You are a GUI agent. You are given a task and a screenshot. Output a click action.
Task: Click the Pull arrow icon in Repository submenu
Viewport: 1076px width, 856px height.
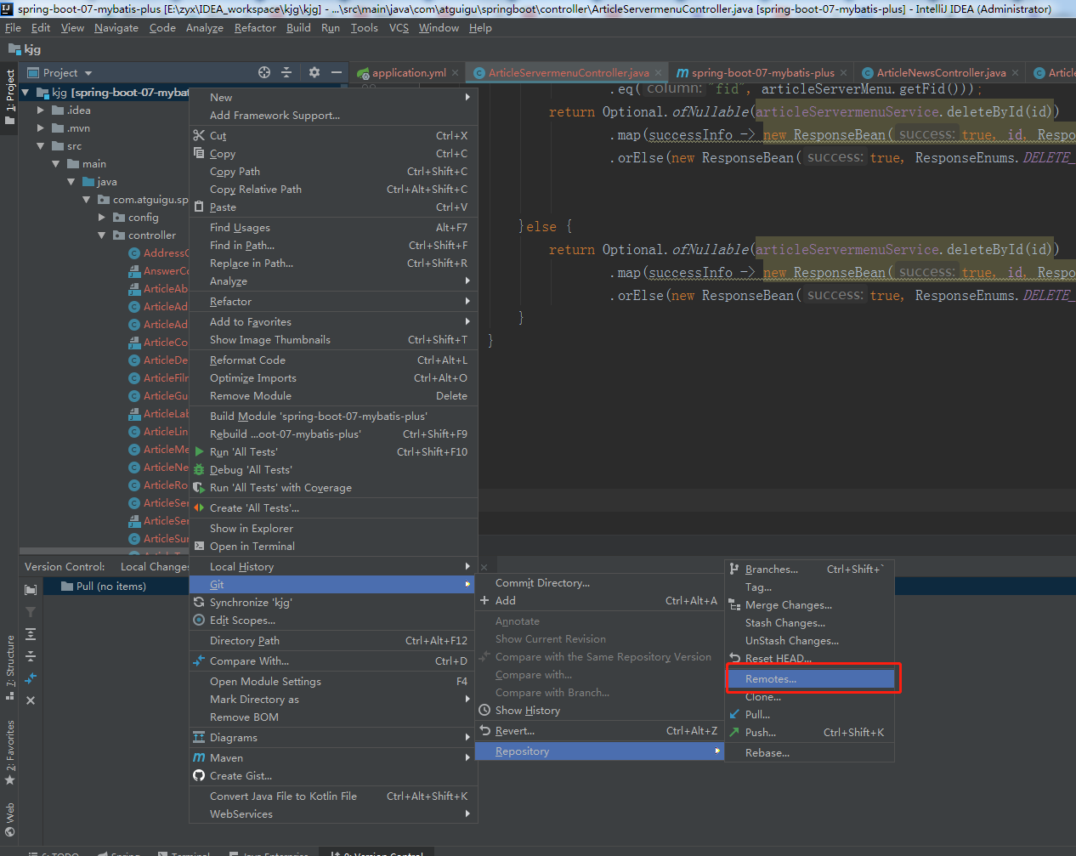(734, 714)
